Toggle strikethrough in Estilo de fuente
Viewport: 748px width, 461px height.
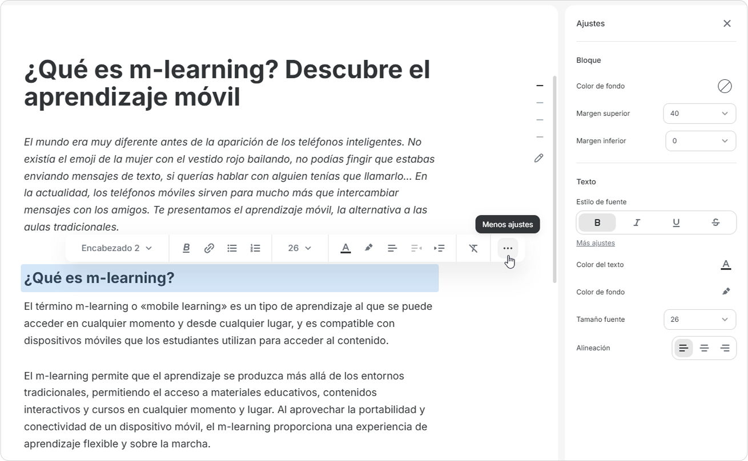pos(715,223)
